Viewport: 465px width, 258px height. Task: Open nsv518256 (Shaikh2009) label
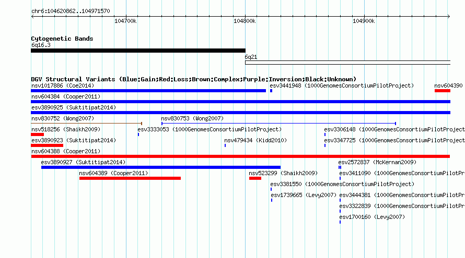coord(66,129)
